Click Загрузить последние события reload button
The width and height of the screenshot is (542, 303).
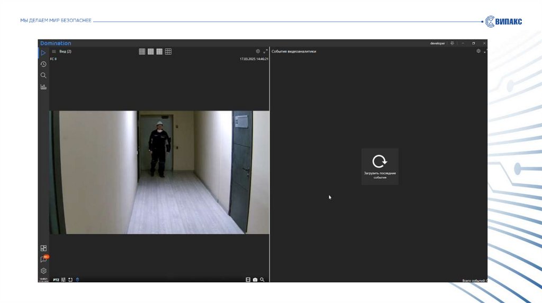click(x=380, y=166)
